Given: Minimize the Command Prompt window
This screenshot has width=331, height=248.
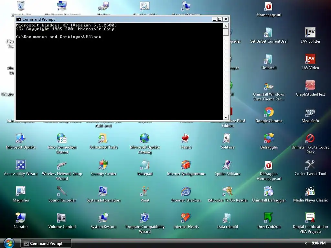Looking at the screenshot, I should click(x=215, y=19).
